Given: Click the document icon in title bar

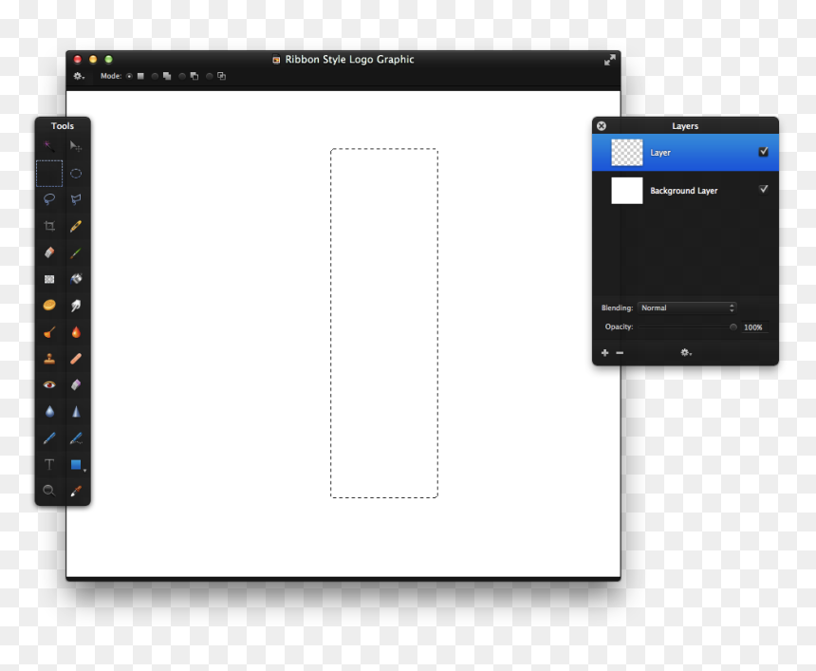Looking at the screenshot, I should (276, 60).
